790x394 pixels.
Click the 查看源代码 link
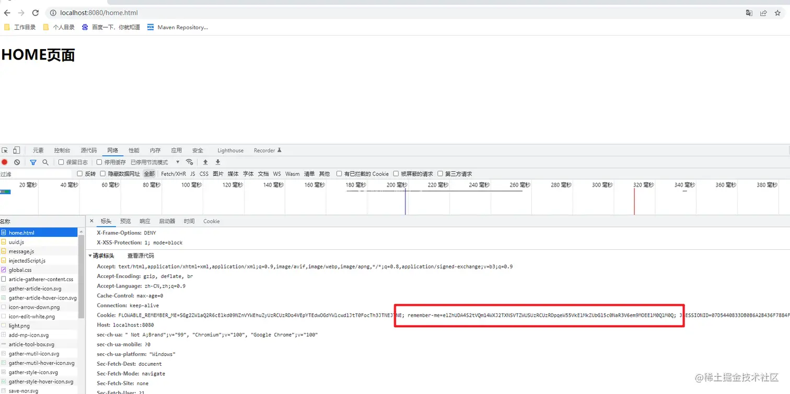141,256
